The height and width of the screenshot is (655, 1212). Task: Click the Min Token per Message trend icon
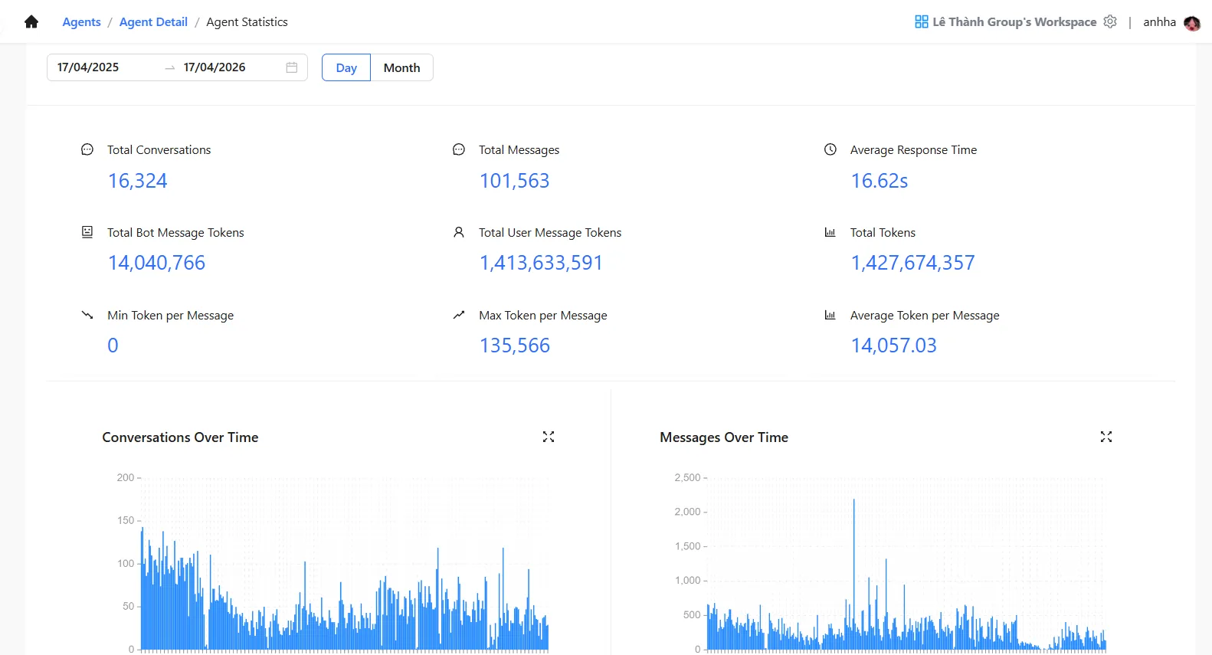(x=87, y=315)
